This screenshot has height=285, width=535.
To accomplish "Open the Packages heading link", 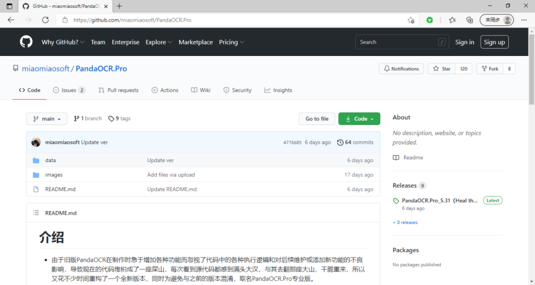I will (x=406, y=250).
